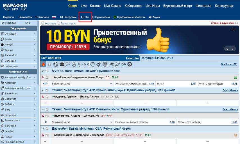Filter live events by football icon

click(x=56, y=64)
